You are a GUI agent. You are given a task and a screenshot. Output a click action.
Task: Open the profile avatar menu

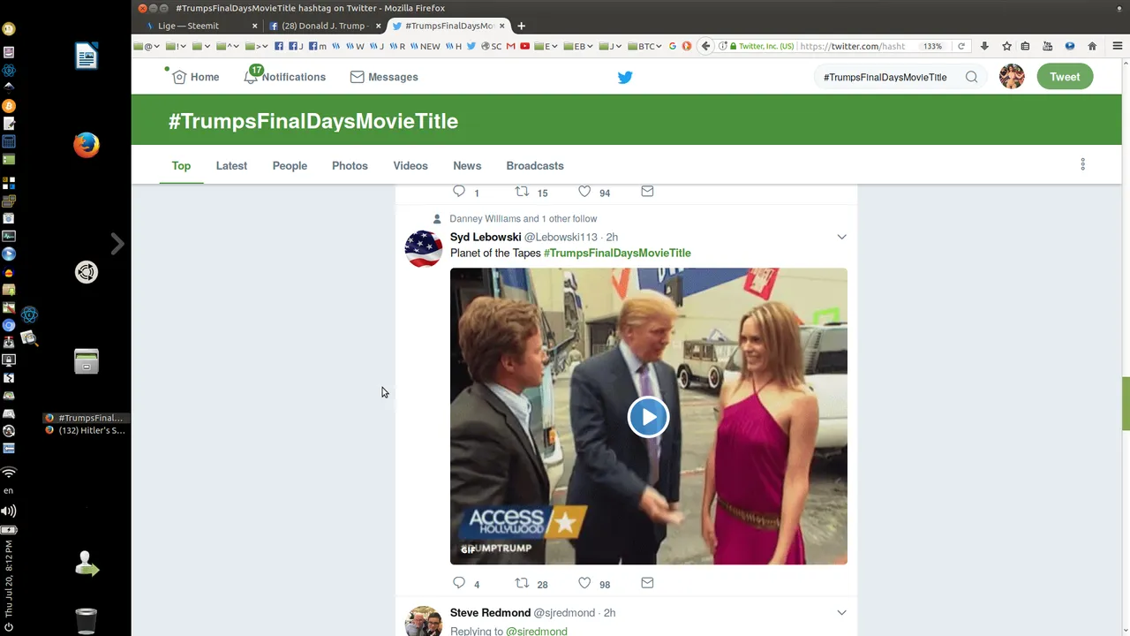(1012, 77)
